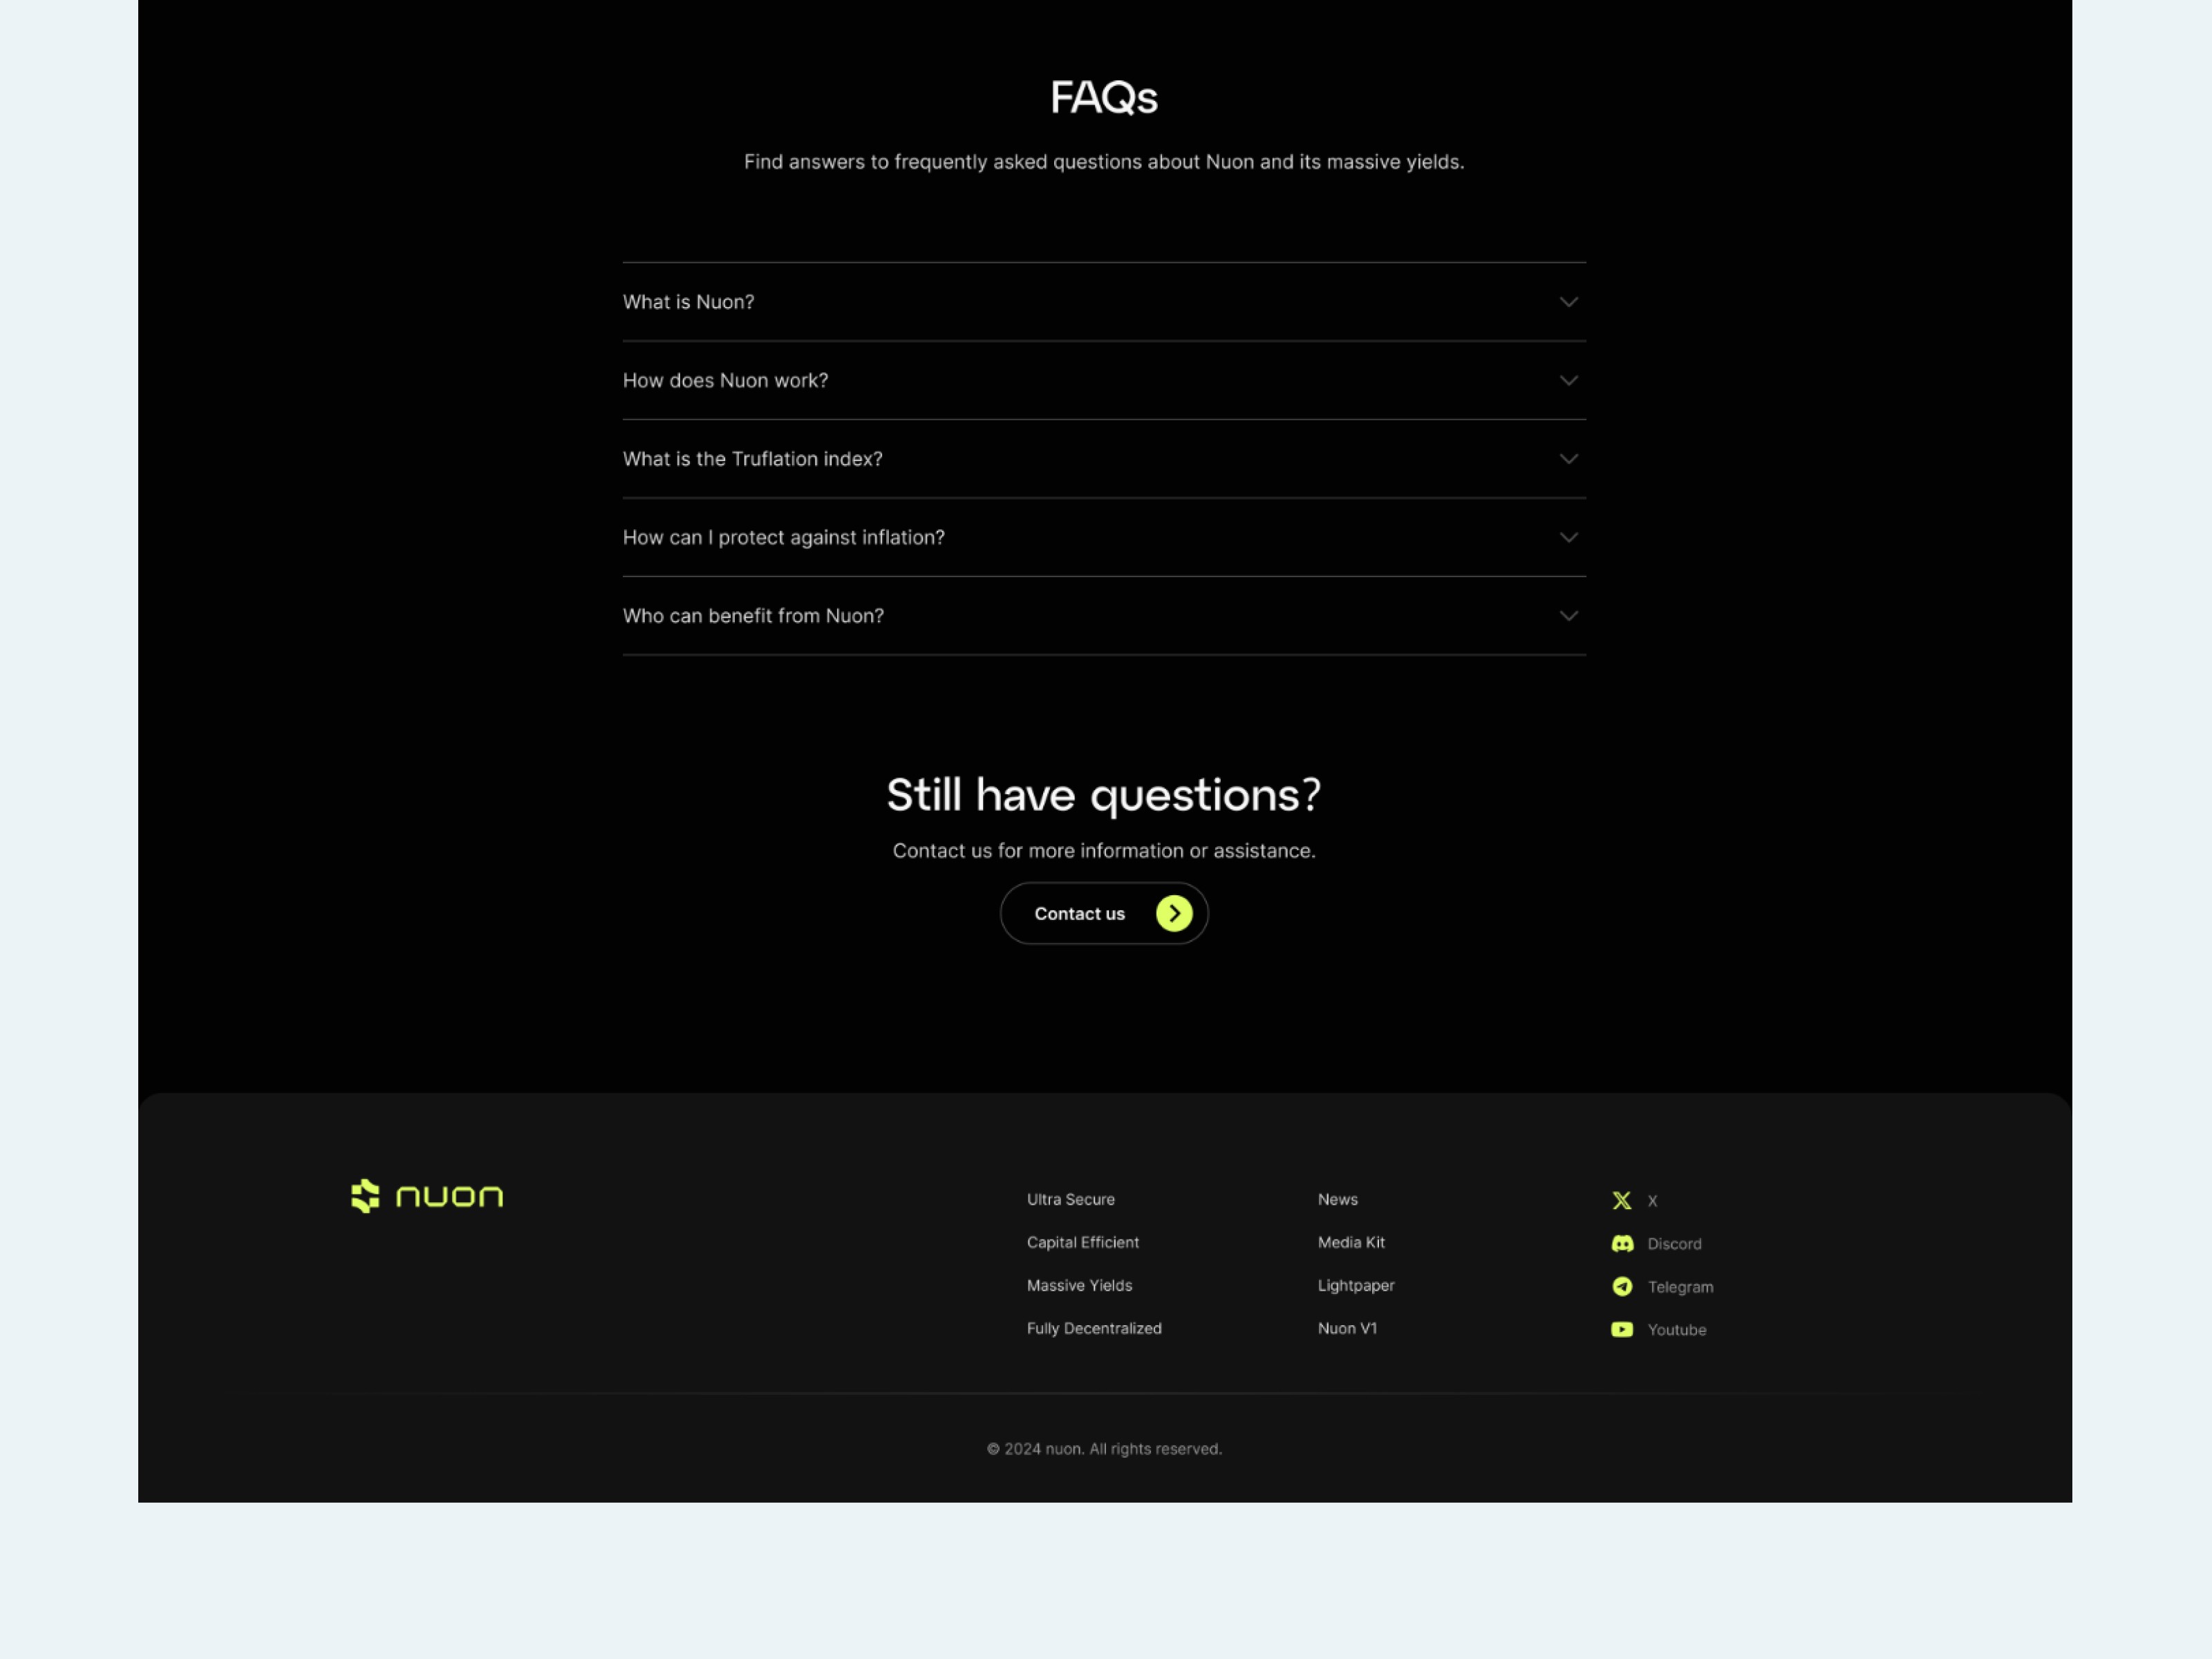
Task: Select the Media Kit footer item
Action: coord(1350,1242)
